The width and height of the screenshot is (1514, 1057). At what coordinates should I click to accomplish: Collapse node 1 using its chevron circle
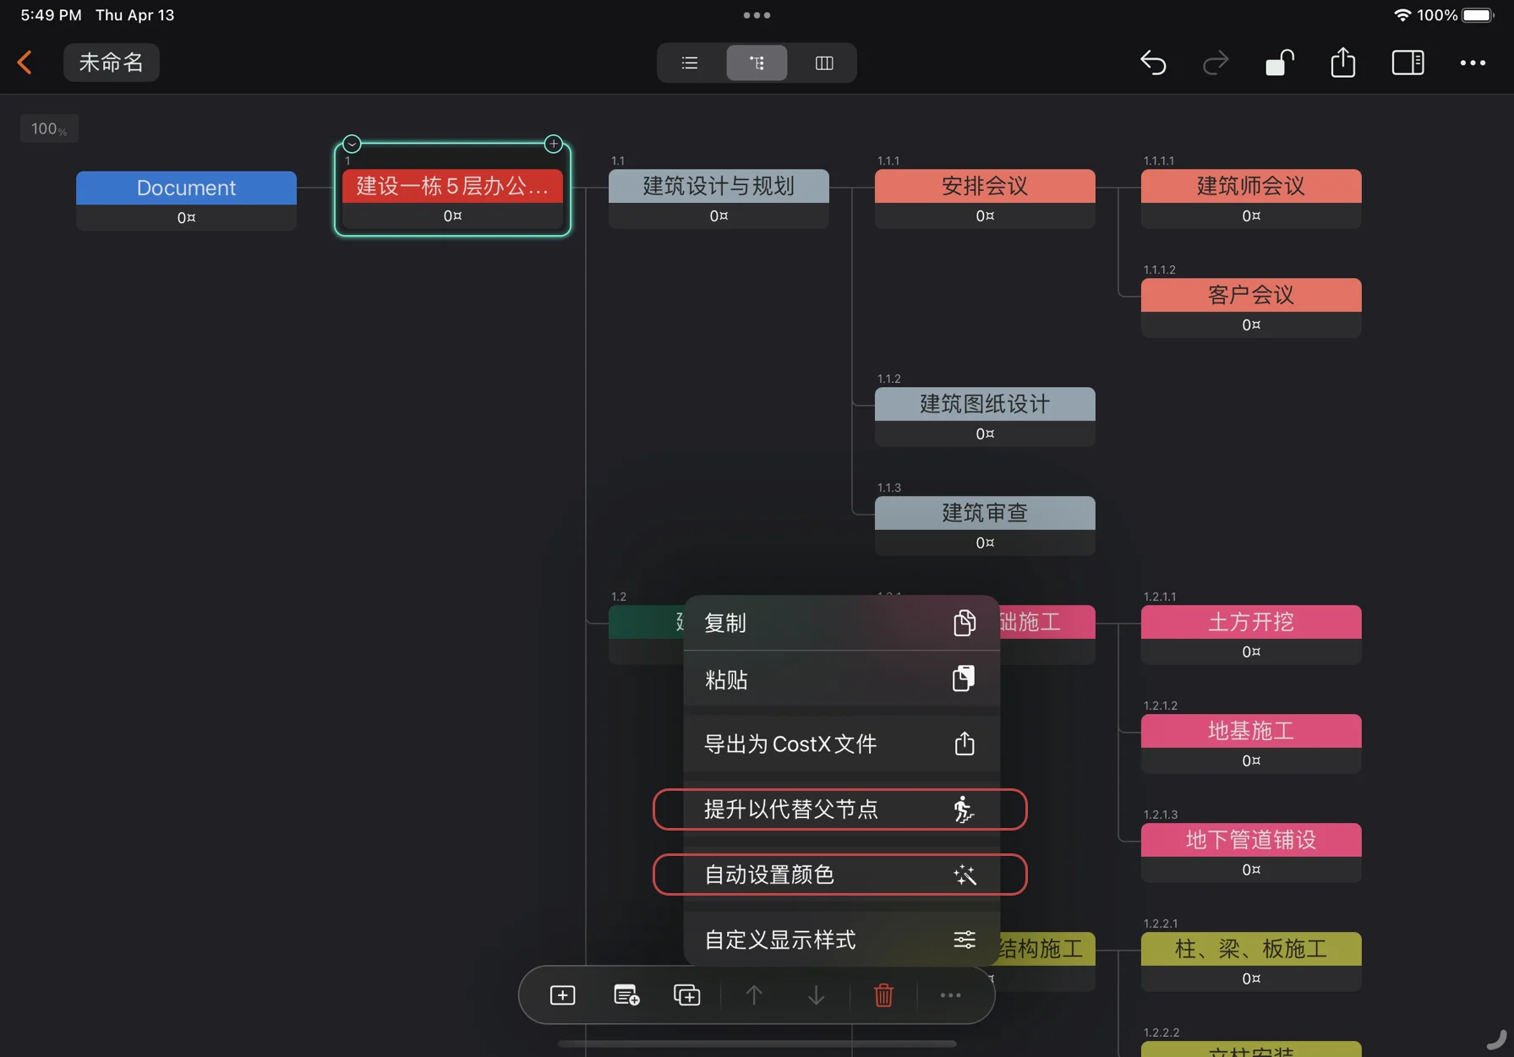(x=352, y=144)
